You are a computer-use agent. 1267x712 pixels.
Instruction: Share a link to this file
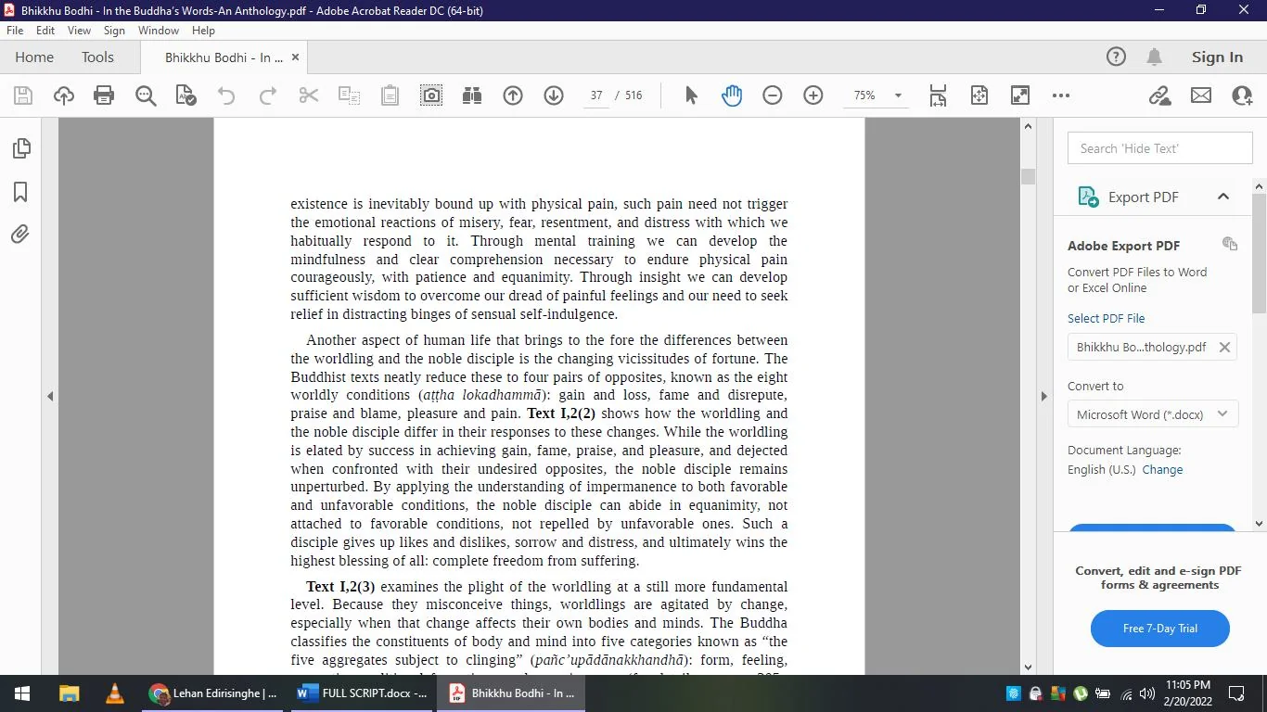(1159, 95)
